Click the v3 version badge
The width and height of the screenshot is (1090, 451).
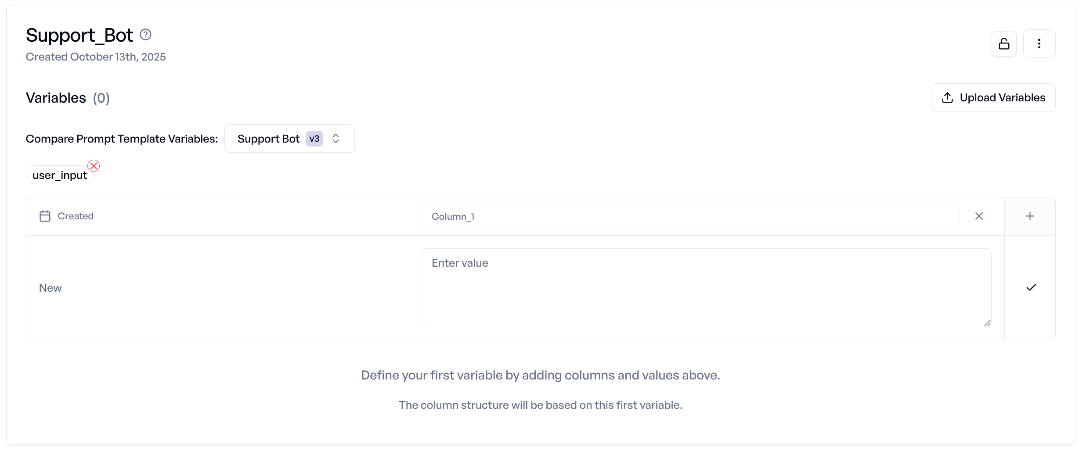point(314,139)
